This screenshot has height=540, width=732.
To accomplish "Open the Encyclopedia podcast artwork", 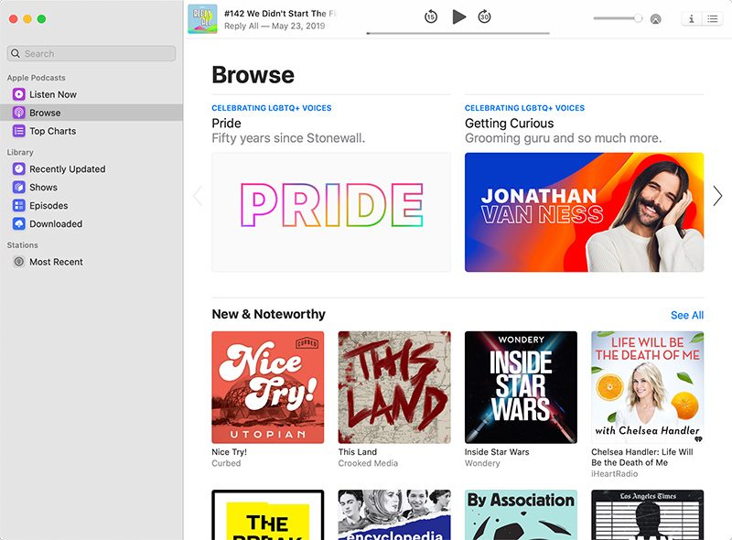I will (394, 514).
